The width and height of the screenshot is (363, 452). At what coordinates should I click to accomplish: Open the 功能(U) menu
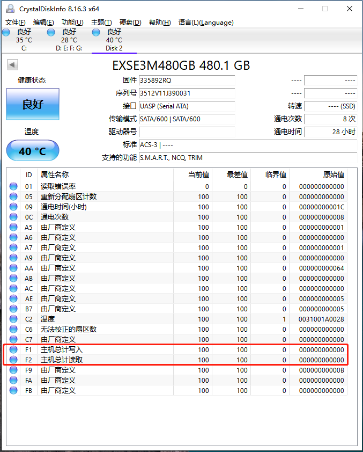(x=72, y=23)
